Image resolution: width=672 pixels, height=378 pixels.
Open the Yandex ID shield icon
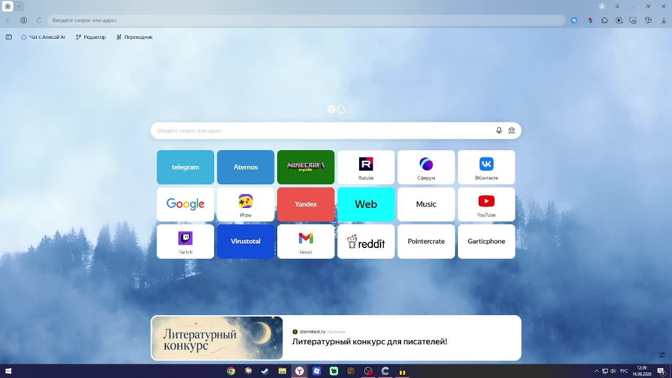coord(24,20)
